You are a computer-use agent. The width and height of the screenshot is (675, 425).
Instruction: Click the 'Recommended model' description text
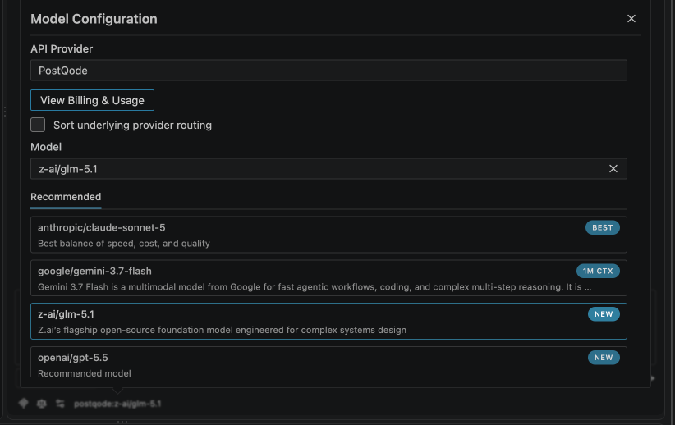click(85, 373)
